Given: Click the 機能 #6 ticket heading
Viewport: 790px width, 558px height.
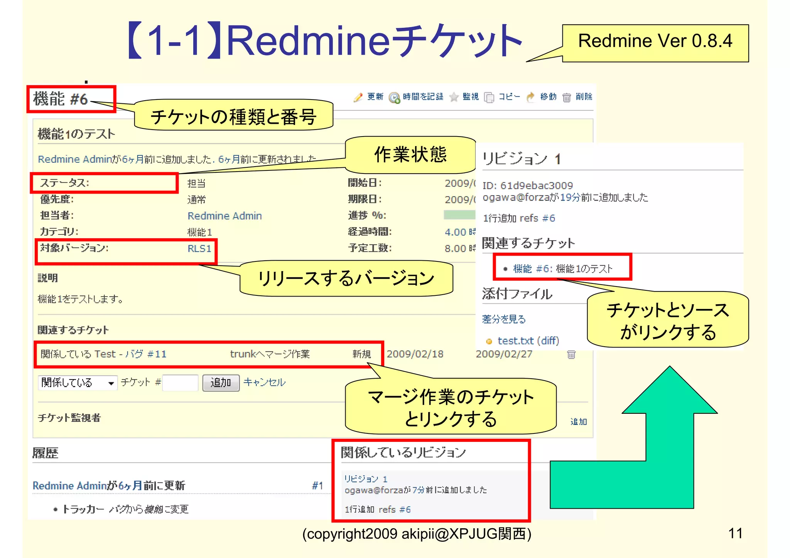Looking at the screenshot, I should pyautogui.click(x=61, y=99).
